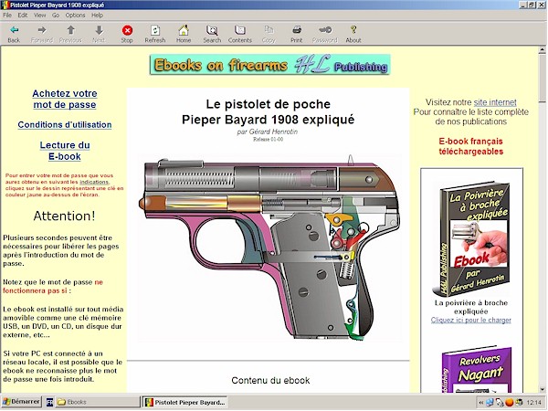The width and height of the screenshot is (548, 411).
Task: Open the 'Lecture du E-book' link
Action: tap(65, 151)
